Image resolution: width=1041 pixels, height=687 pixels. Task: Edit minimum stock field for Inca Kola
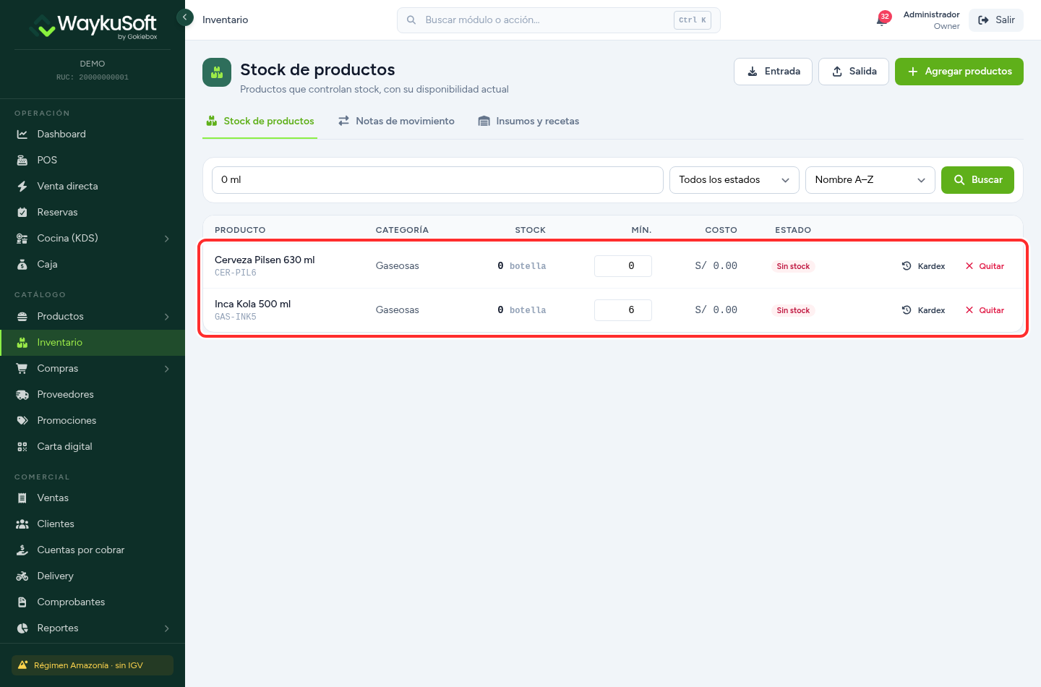(623, 310)
